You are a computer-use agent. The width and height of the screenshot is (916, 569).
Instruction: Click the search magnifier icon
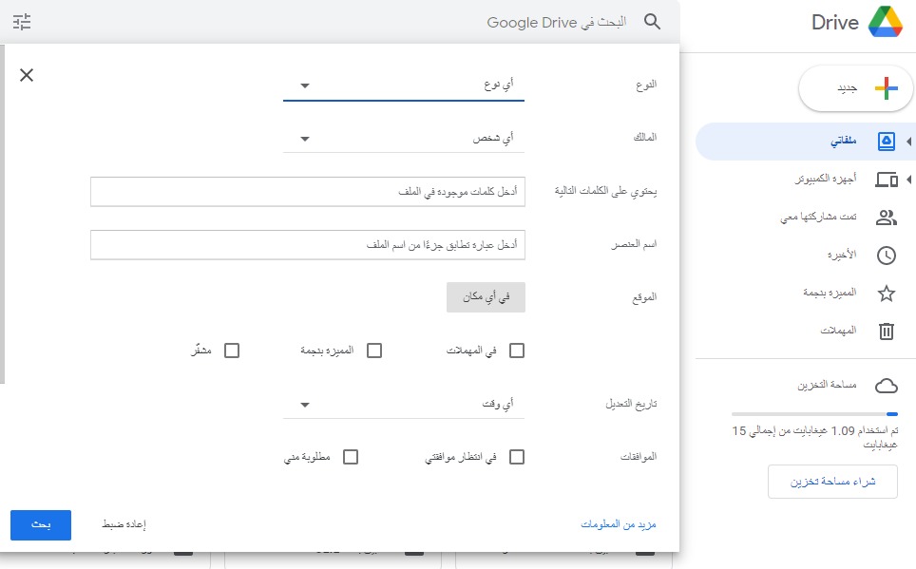click(x=652, y=22)
